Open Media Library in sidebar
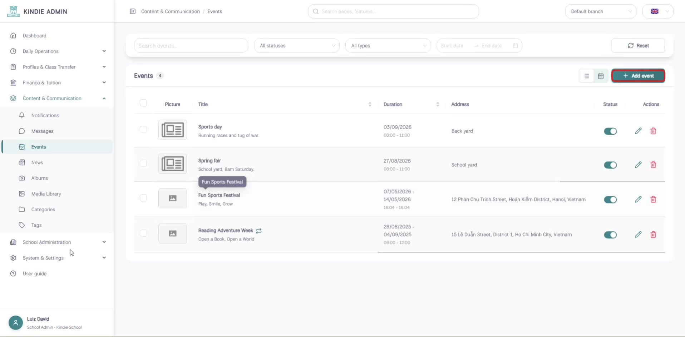Image resolution: width=685 pixels, height=337 pixels. (x=57, y=194)
